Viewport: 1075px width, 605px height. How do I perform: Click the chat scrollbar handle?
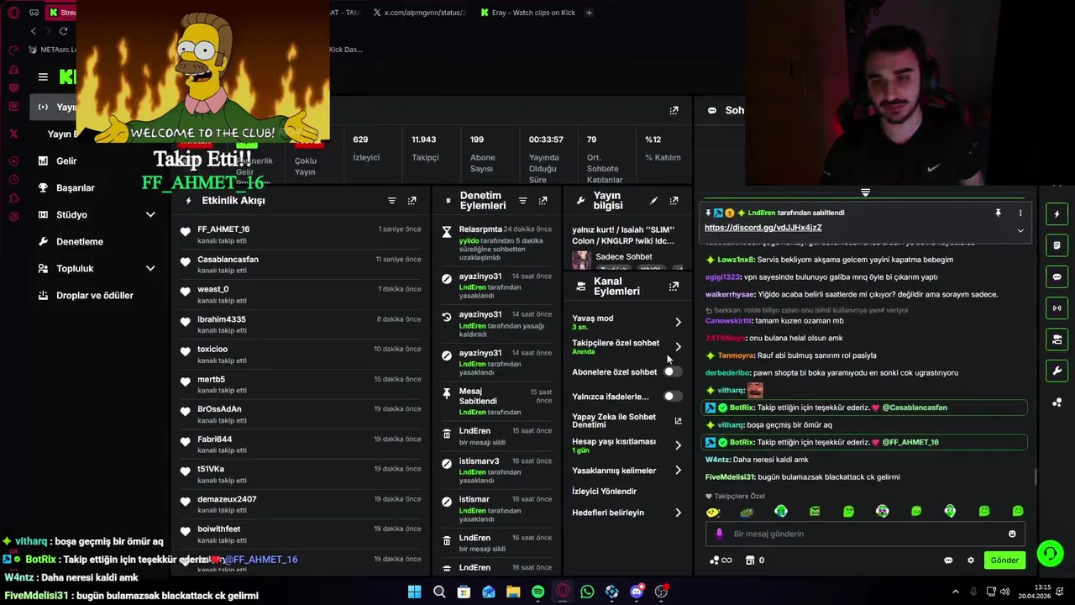(x=1035, y=476)
